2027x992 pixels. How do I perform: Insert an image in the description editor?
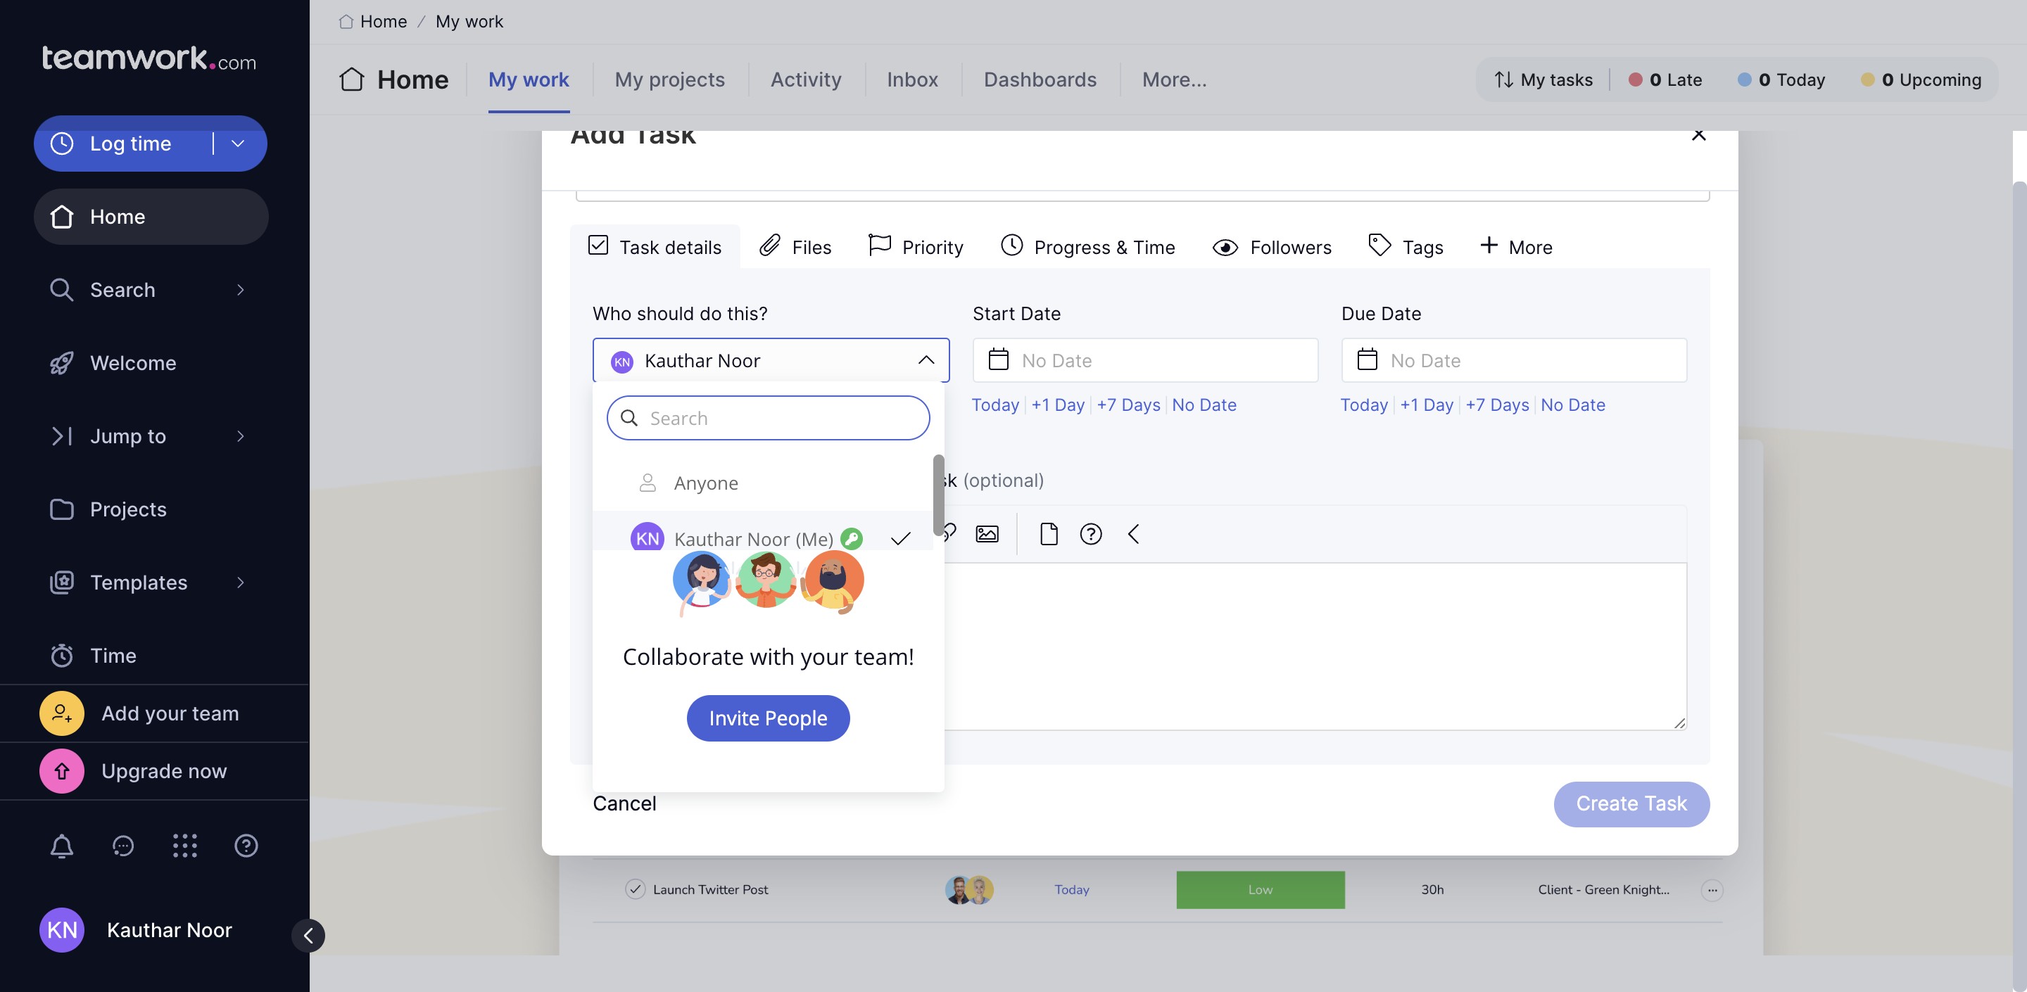point(987,534)
